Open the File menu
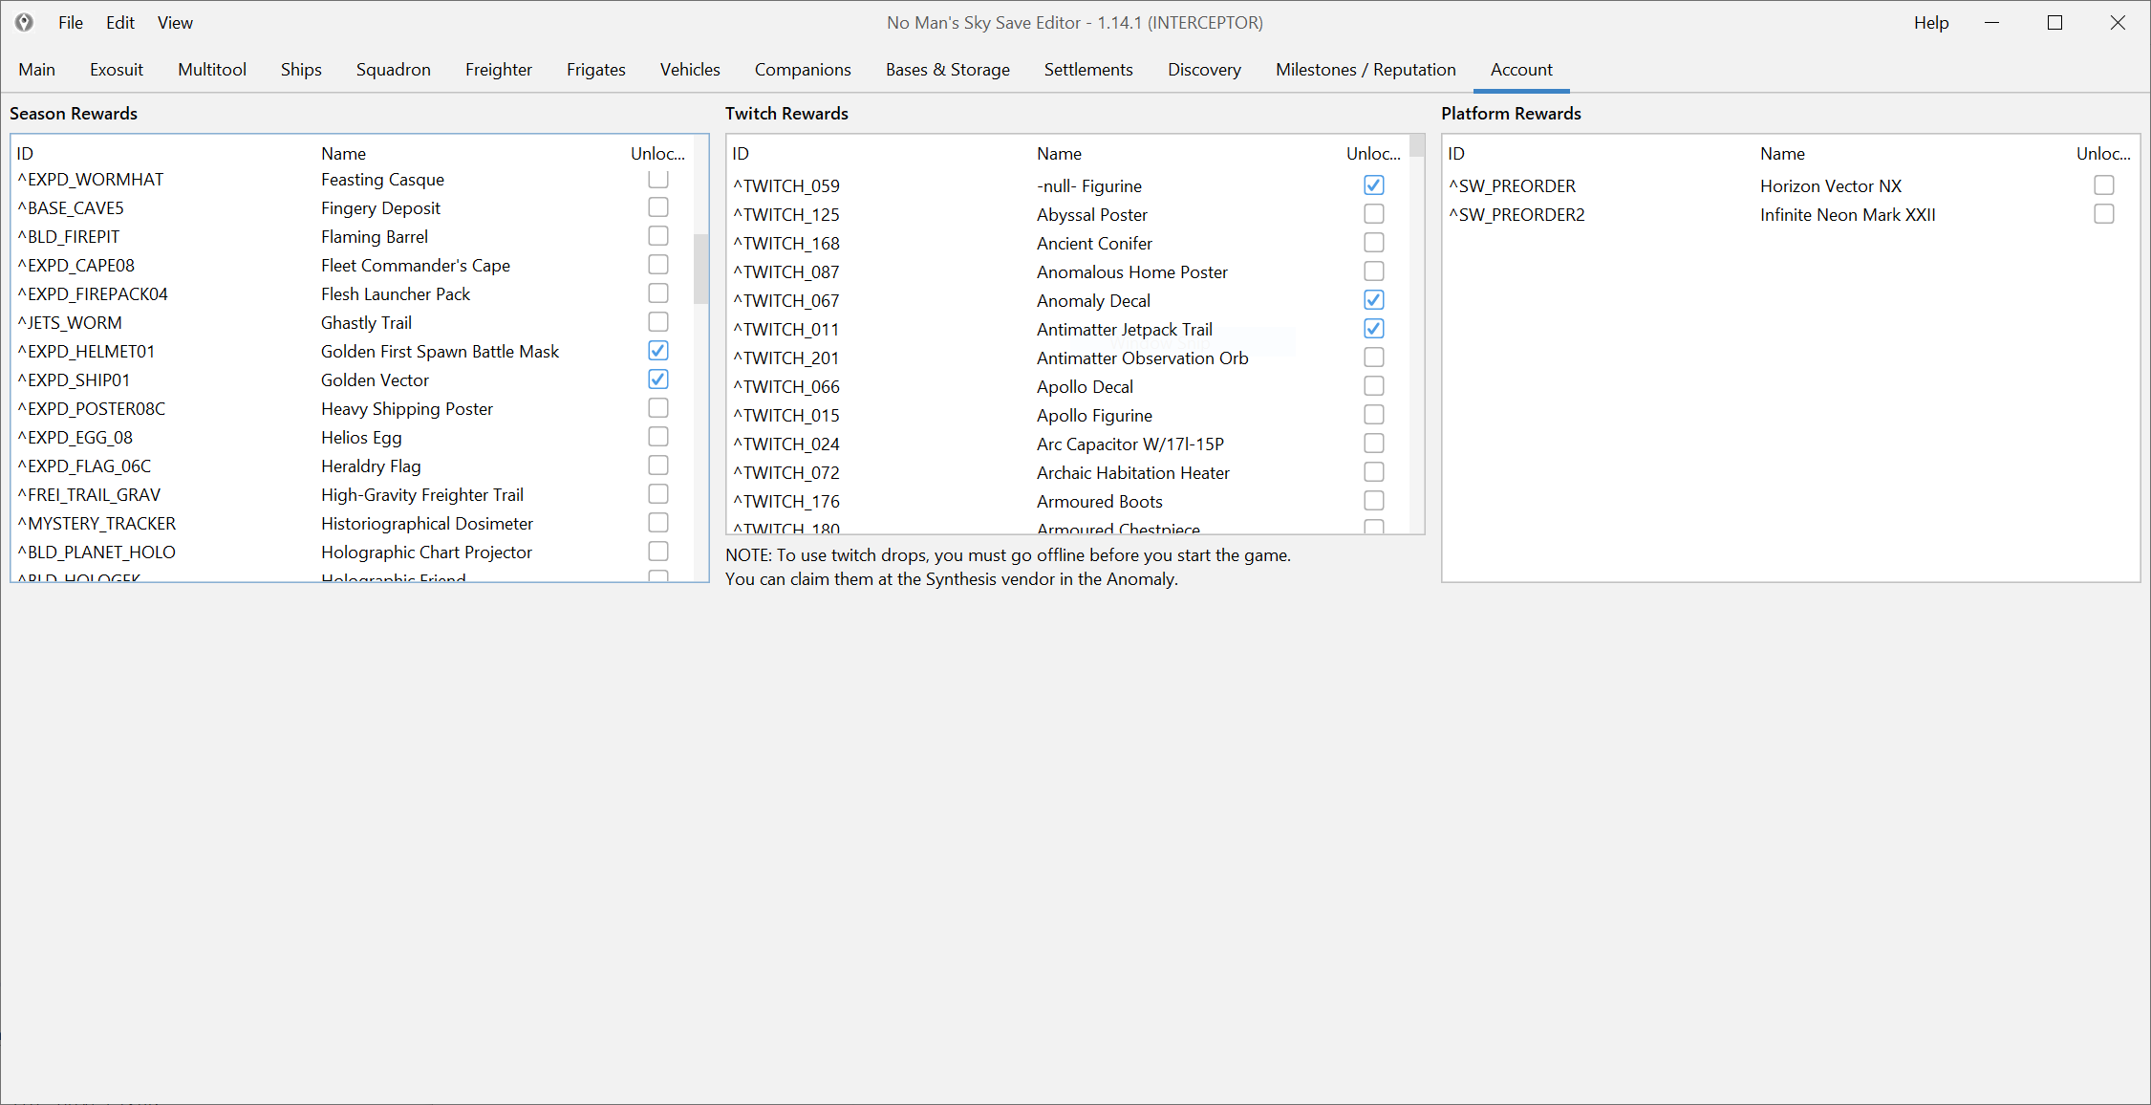Image resolution: width=2151 pixels, height=1105 pixels. 70,22
